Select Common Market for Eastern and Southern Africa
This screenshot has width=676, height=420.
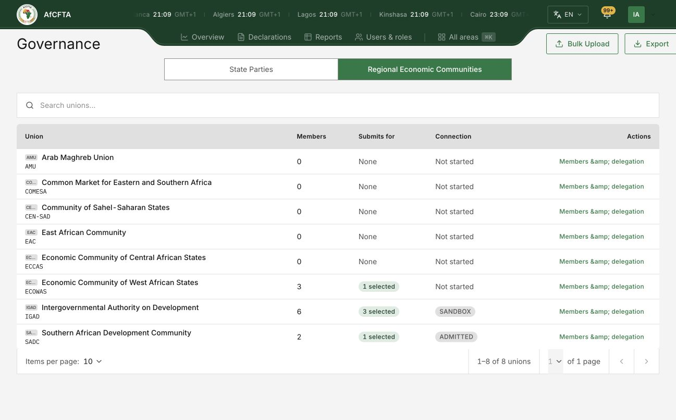(x=127, y=182)
